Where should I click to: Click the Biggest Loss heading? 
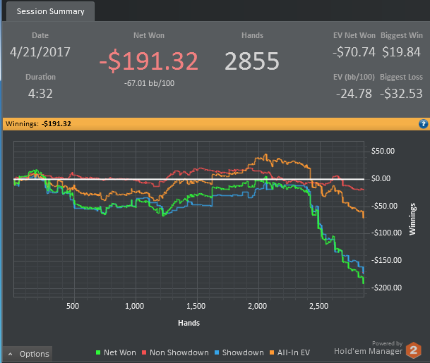401,77
